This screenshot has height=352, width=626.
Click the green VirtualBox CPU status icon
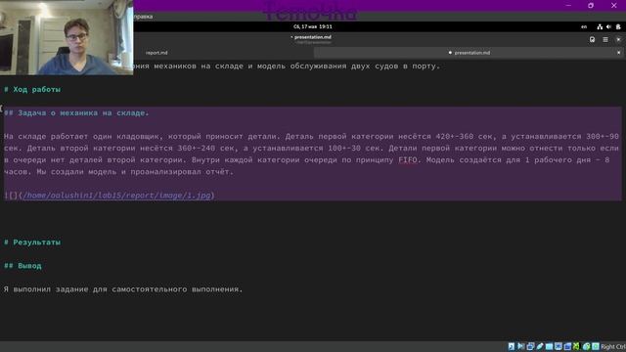[x=576, y=346]
